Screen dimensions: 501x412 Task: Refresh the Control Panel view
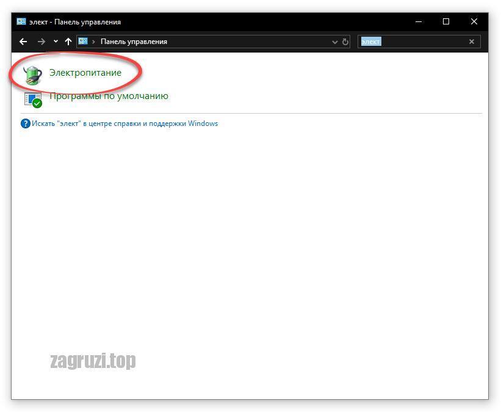coord(345,42)
